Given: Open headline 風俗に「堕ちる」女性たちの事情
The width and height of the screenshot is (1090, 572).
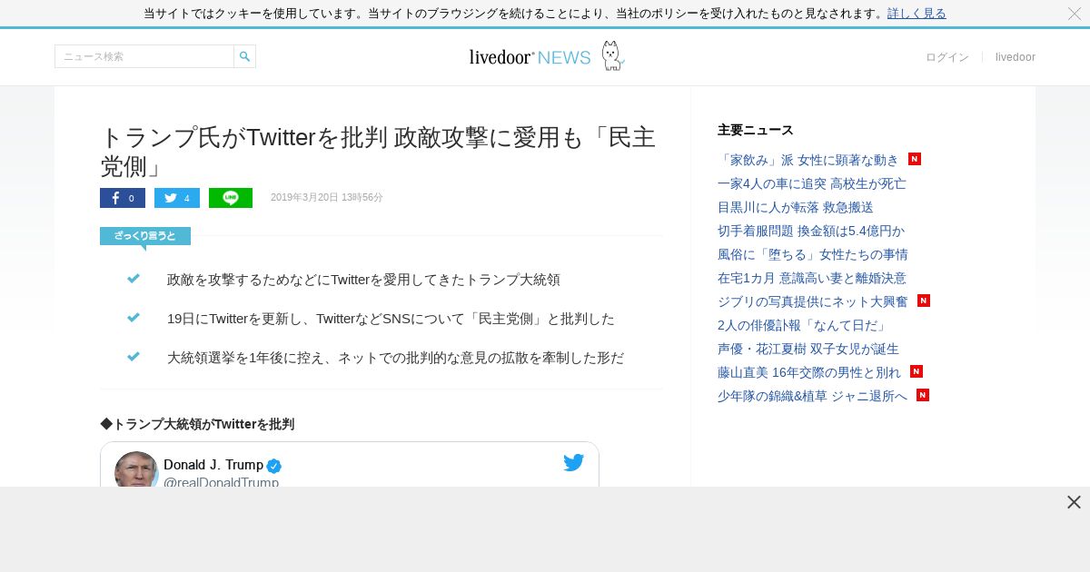Looking at the screenshot, I should tap(813, 254).
